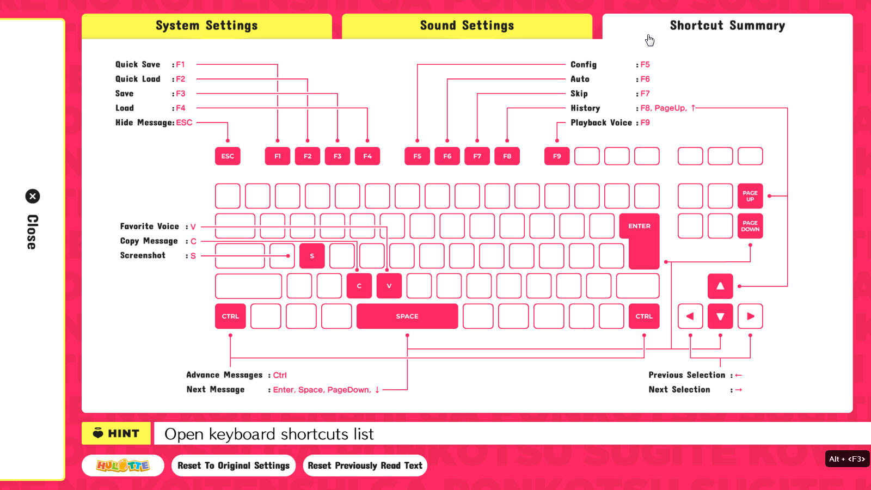Click the right arrow key on the diagram
The width and height of the screenshot is (871, 490).
coord(750,316)
